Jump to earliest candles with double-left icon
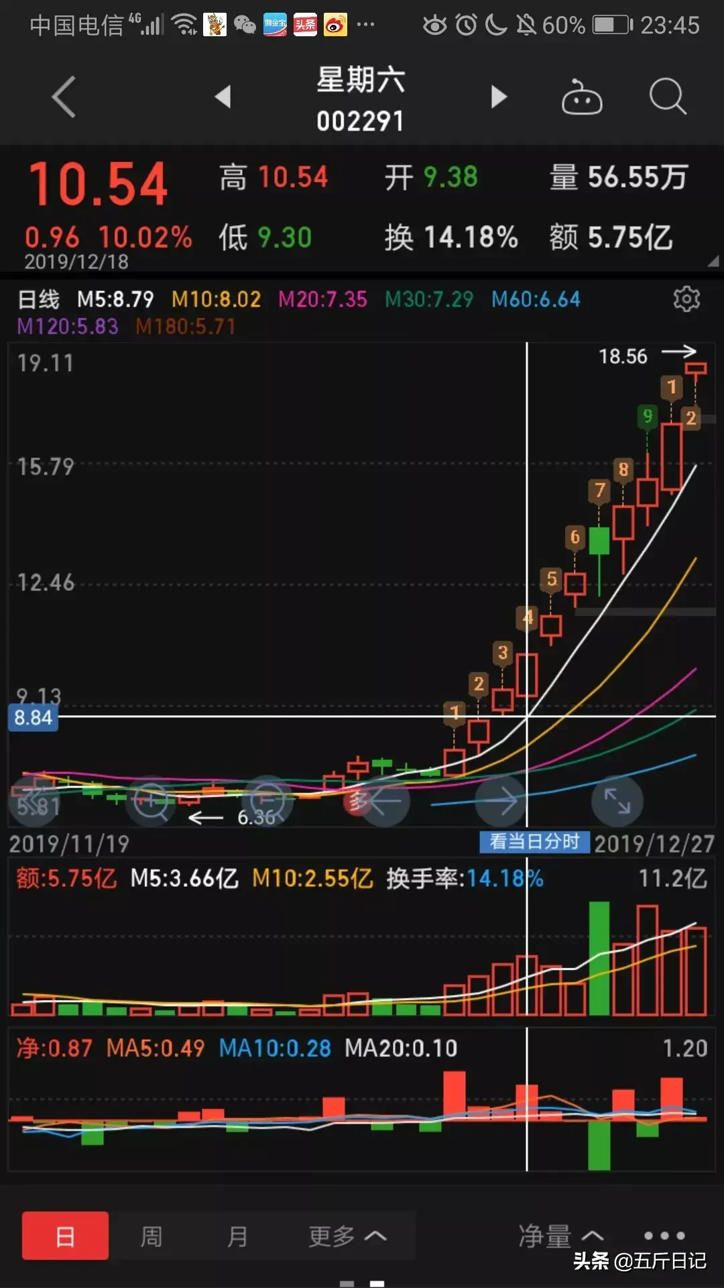 pyautogui.click(x=35, y=801)
